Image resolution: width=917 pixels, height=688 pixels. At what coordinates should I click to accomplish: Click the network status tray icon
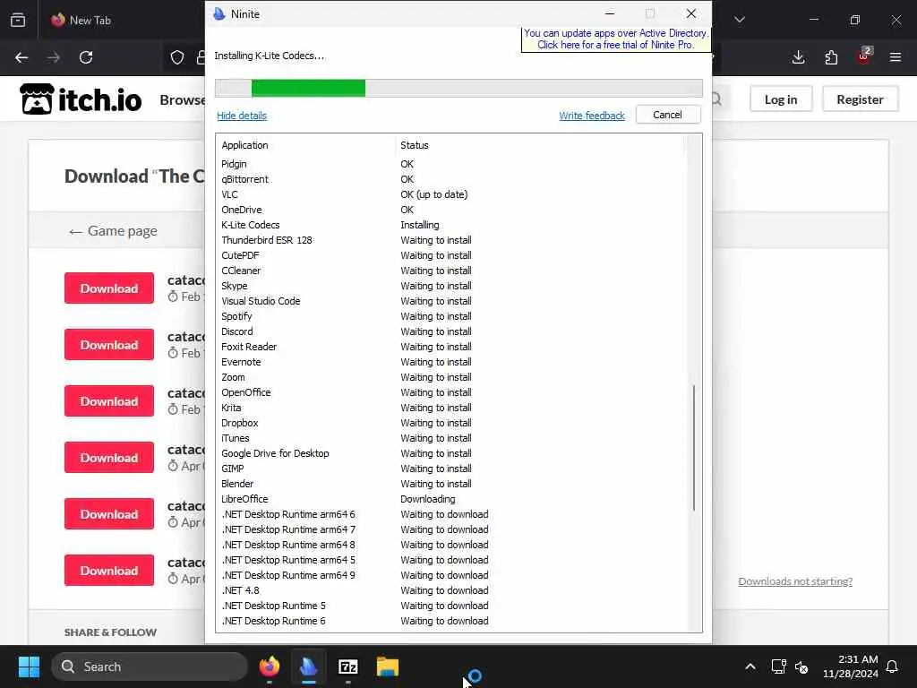[778, 666]
